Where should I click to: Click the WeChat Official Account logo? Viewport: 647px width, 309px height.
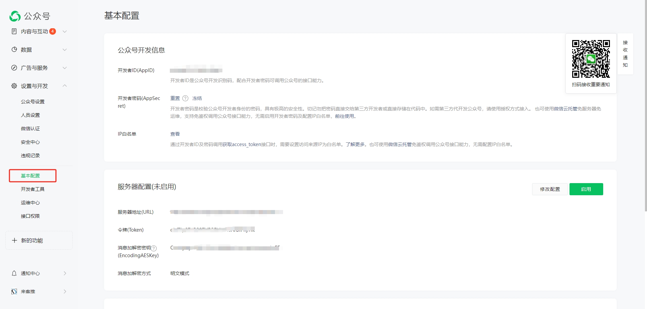coord(15,16)
